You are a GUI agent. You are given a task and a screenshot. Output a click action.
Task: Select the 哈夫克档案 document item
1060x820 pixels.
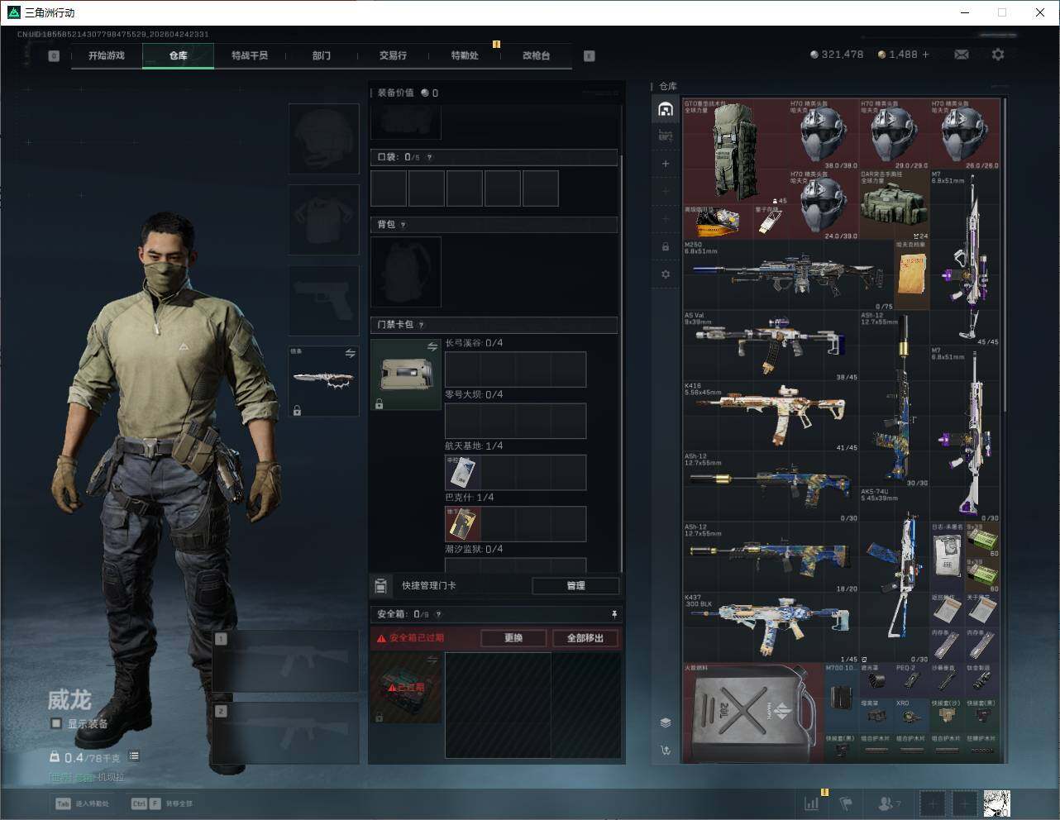[x=912, y=275]
